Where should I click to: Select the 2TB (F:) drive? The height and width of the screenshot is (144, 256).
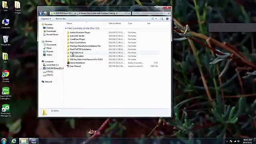(48, 75)
